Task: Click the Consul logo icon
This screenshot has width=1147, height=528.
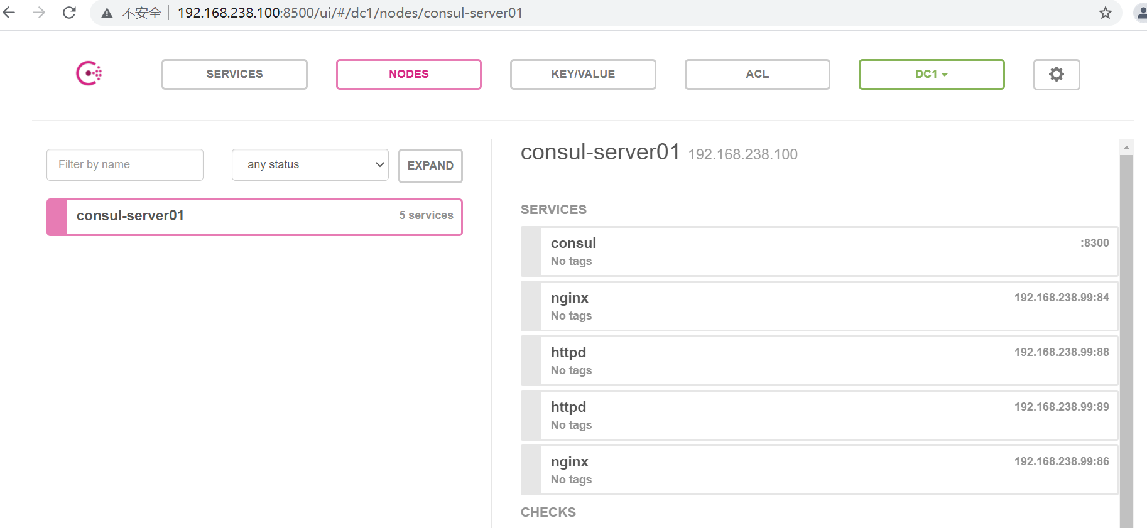Action: (x=89, y=73)
